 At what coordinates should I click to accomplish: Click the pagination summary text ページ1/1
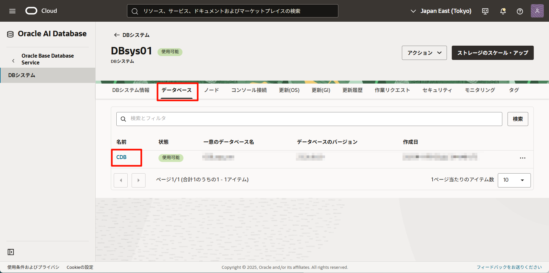[x=202, y=179]
